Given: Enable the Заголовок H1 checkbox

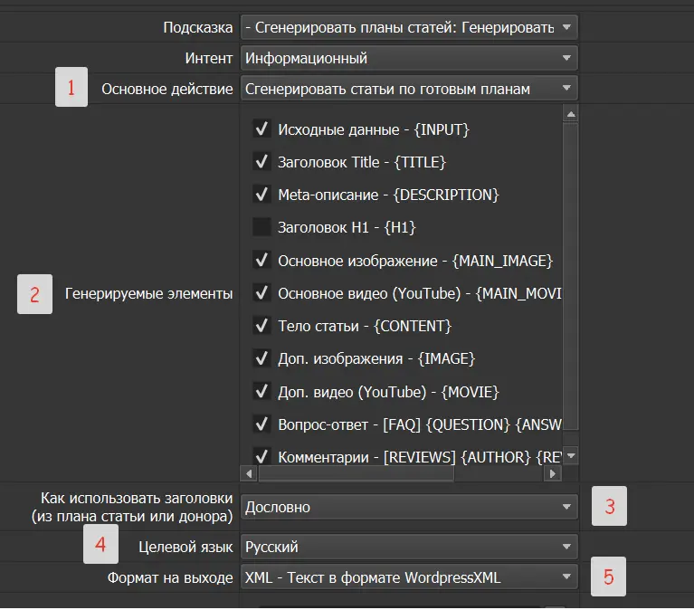Looking at the screenshot, I should (x=261, y=227).
